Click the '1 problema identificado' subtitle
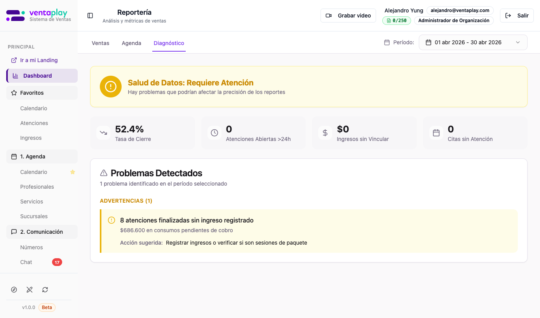 click(164, 184)
